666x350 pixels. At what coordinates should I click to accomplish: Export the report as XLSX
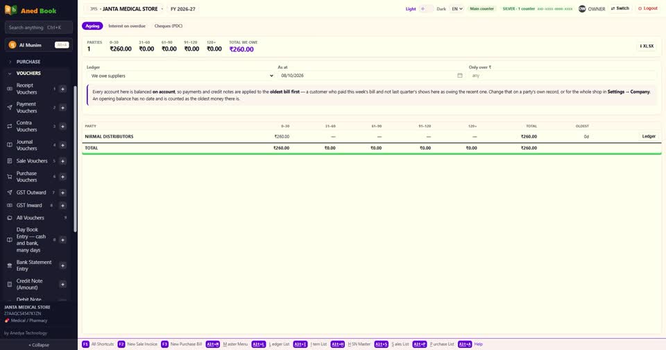647,46
